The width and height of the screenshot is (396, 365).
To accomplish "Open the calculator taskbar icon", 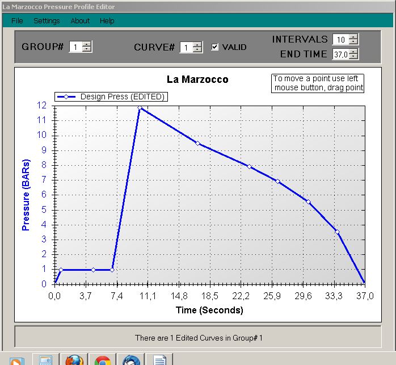I will (x=45, y=360).
